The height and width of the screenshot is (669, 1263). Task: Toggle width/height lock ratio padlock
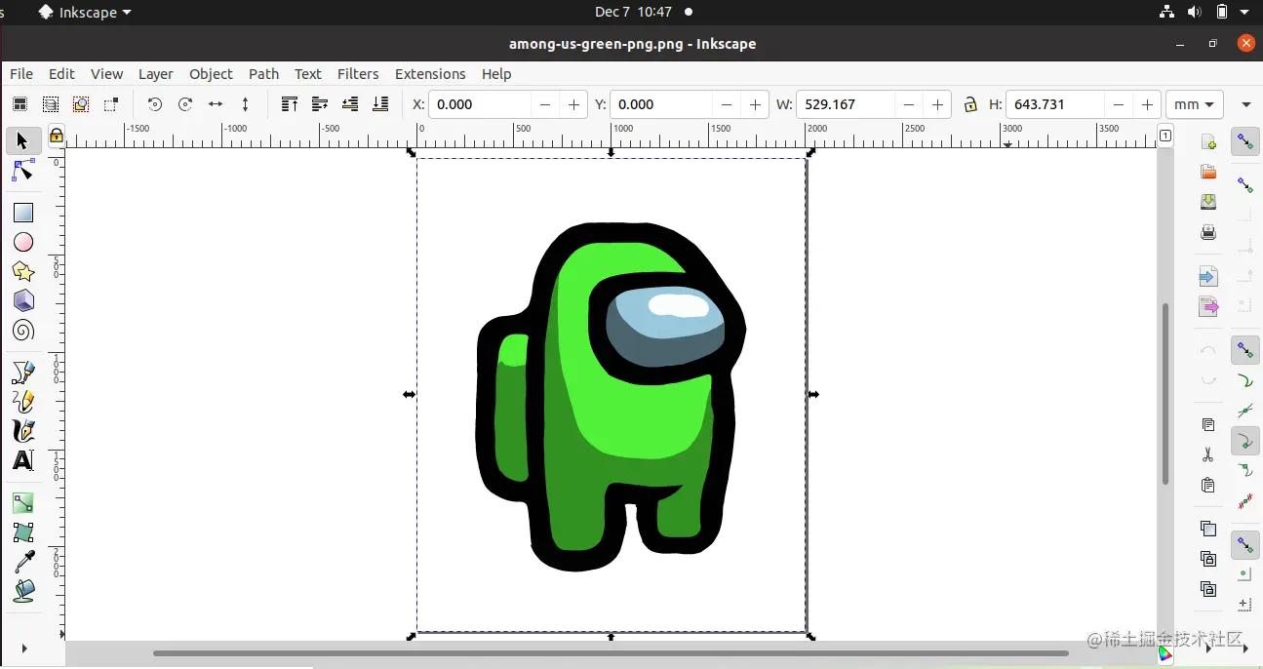969,104
